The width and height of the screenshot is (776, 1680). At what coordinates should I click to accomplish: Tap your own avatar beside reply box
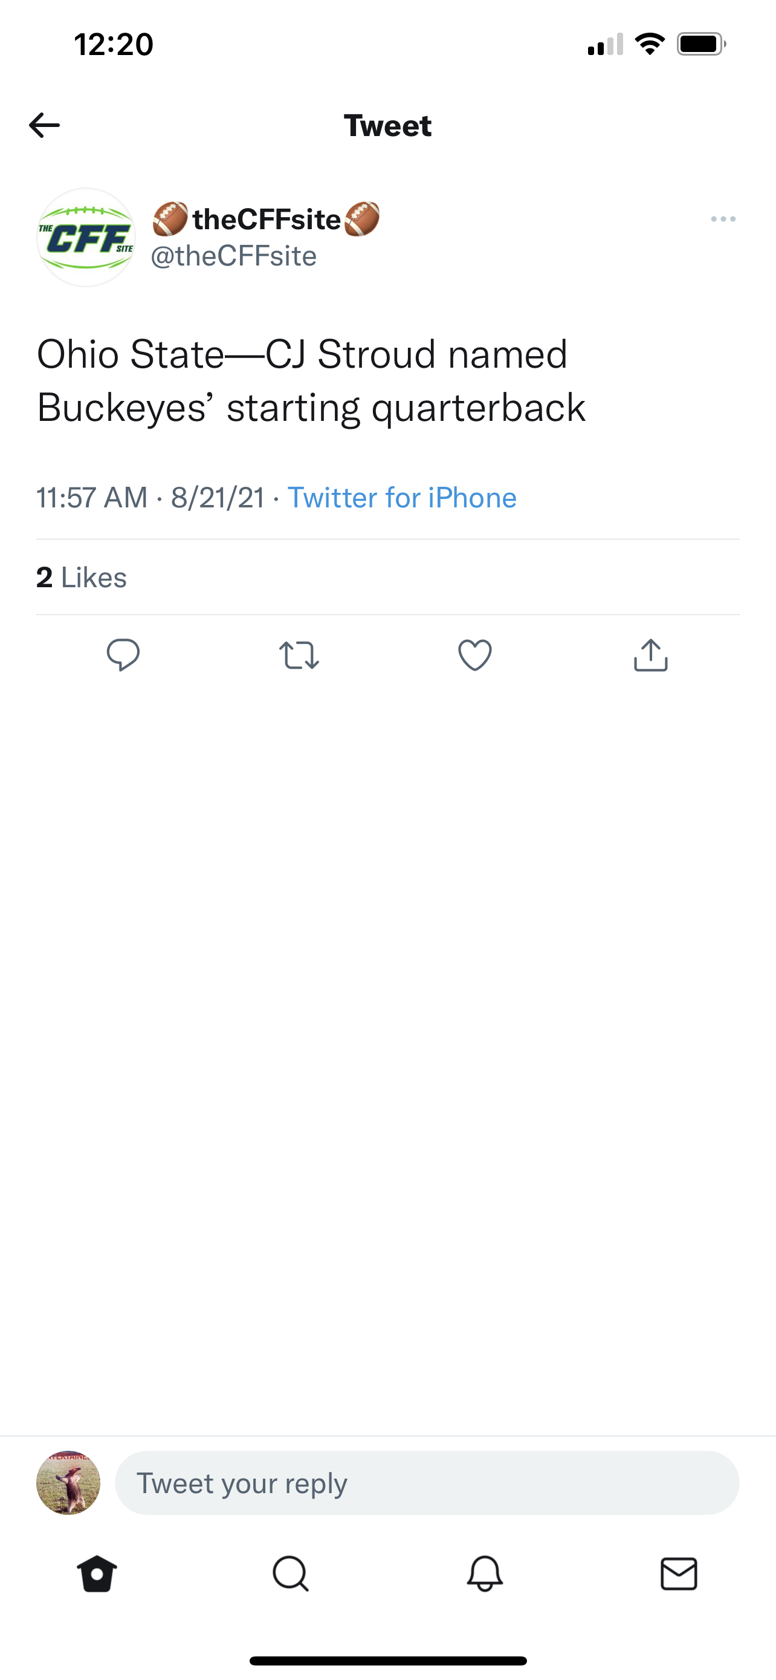point(68,1483)
